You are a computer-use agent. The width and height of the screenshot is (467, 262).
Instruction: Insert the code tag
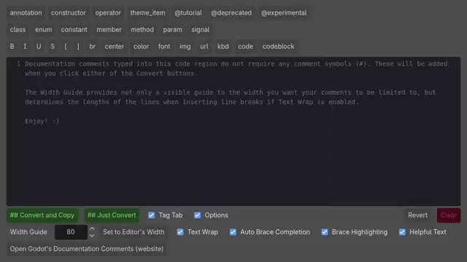point(245,47)
